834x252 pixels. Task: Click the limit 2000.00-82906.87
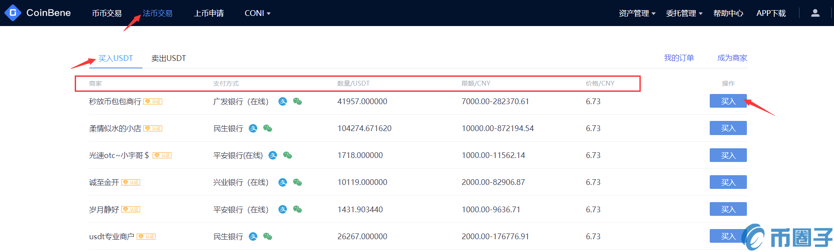click(x=494, y=182)
